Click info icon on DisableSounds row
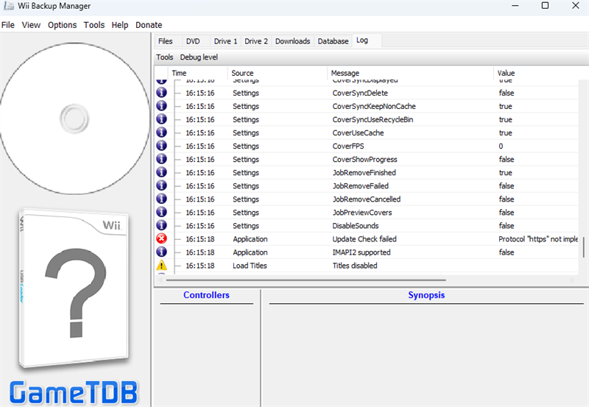This screenshot has height=407, width=589. coord(161,225)
